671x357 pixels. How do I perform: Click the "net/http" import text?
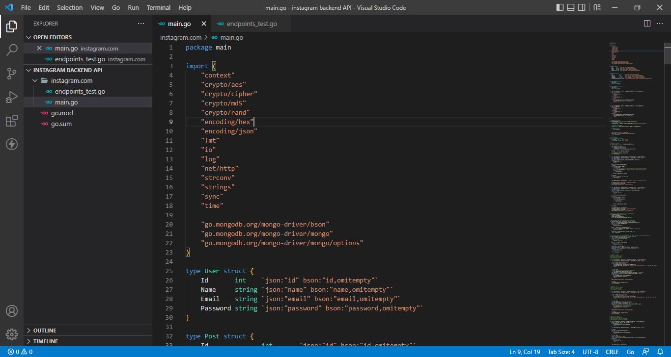tap(220, 168)
